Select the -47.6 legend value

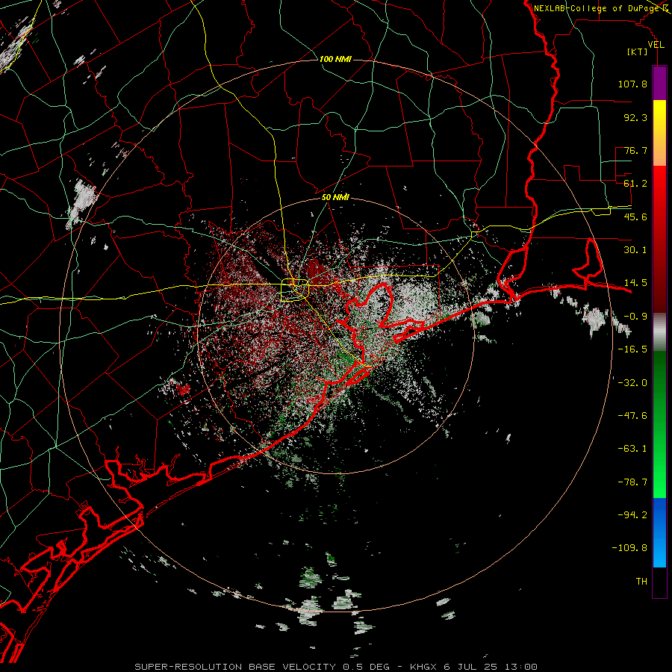(632, 416)
